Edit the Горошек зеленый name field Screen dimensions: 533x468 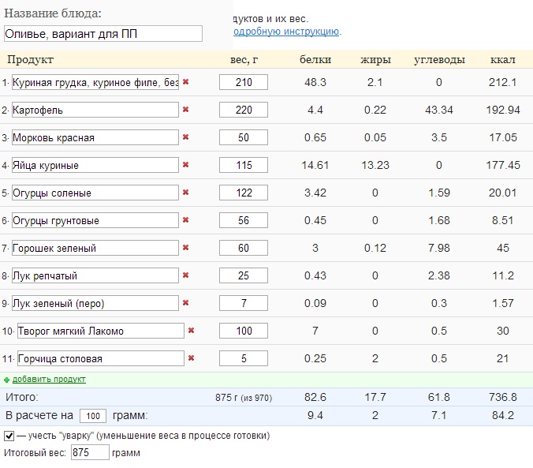tap(95, 248)
